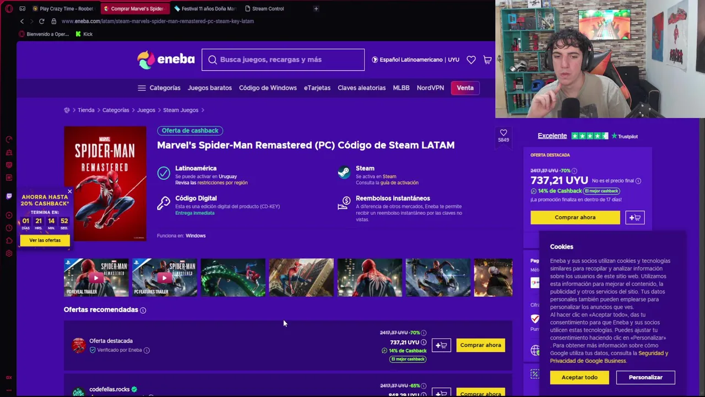This screenshot has height=397, width=705.
Task: Open NordVPN menu item
Action: (430, 88)
